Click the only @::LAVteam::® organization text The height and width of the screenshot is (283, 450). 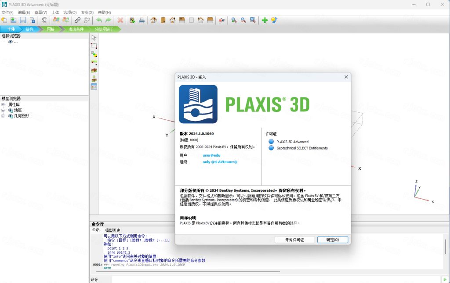[220, 162]
